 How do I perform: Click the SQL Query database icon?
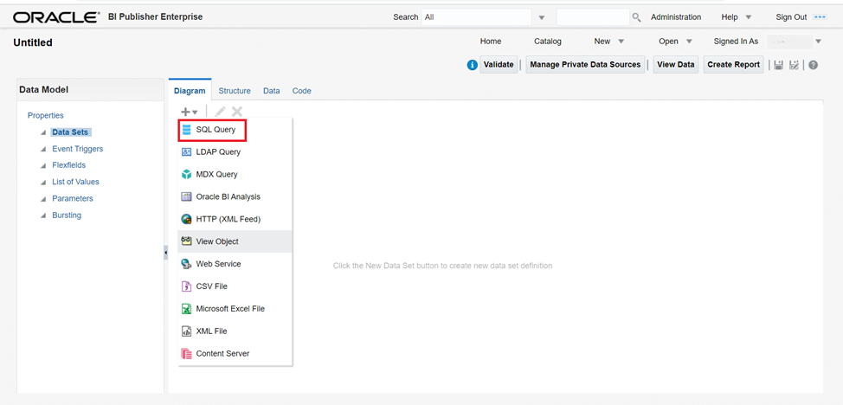coord(187,130)
